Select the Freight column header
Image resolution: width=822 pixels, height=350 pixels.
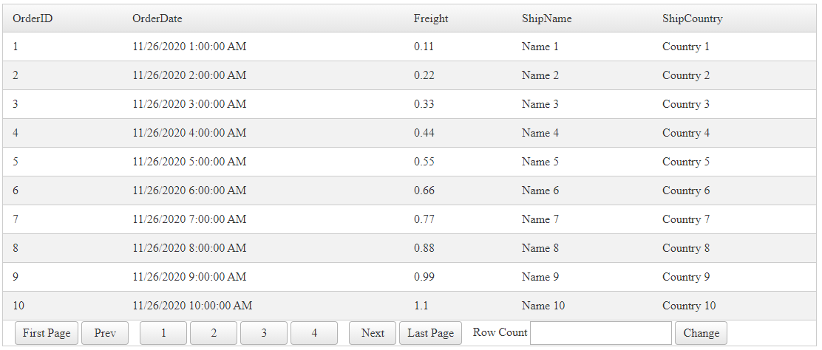(x=431, y=18)
